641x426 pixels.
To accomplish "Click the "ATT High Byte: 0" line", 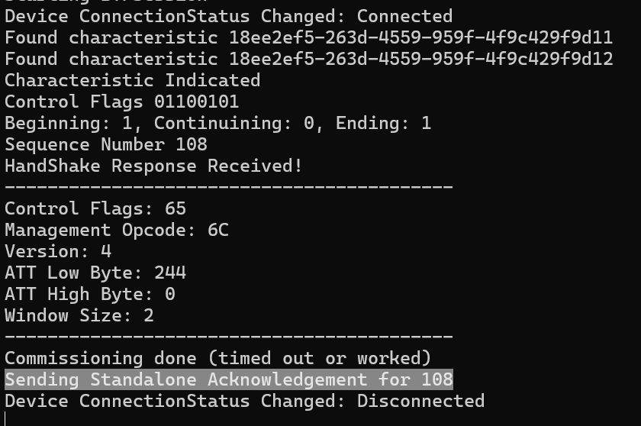I will tap(90, 294).
